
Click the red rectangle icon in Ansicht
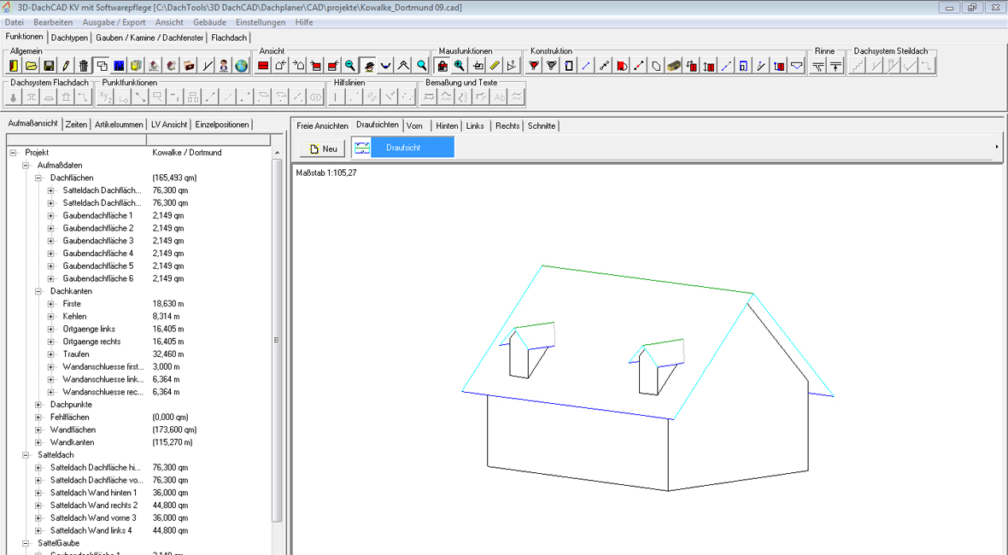[x=263, y=66]
